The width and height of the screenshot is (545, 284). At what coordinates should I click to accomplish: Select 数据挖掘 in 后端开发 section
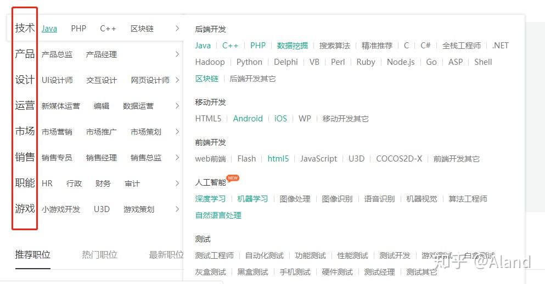(293, 46)
